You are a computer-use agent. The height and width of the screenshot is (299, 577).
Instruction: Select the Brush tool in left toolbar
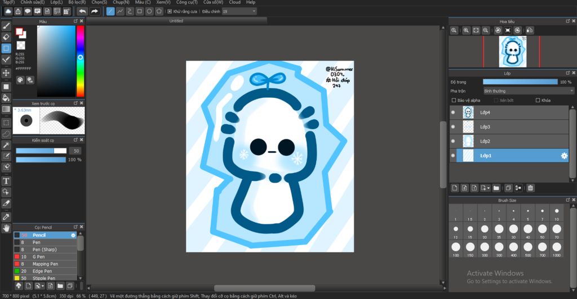[x=6, y=26]
